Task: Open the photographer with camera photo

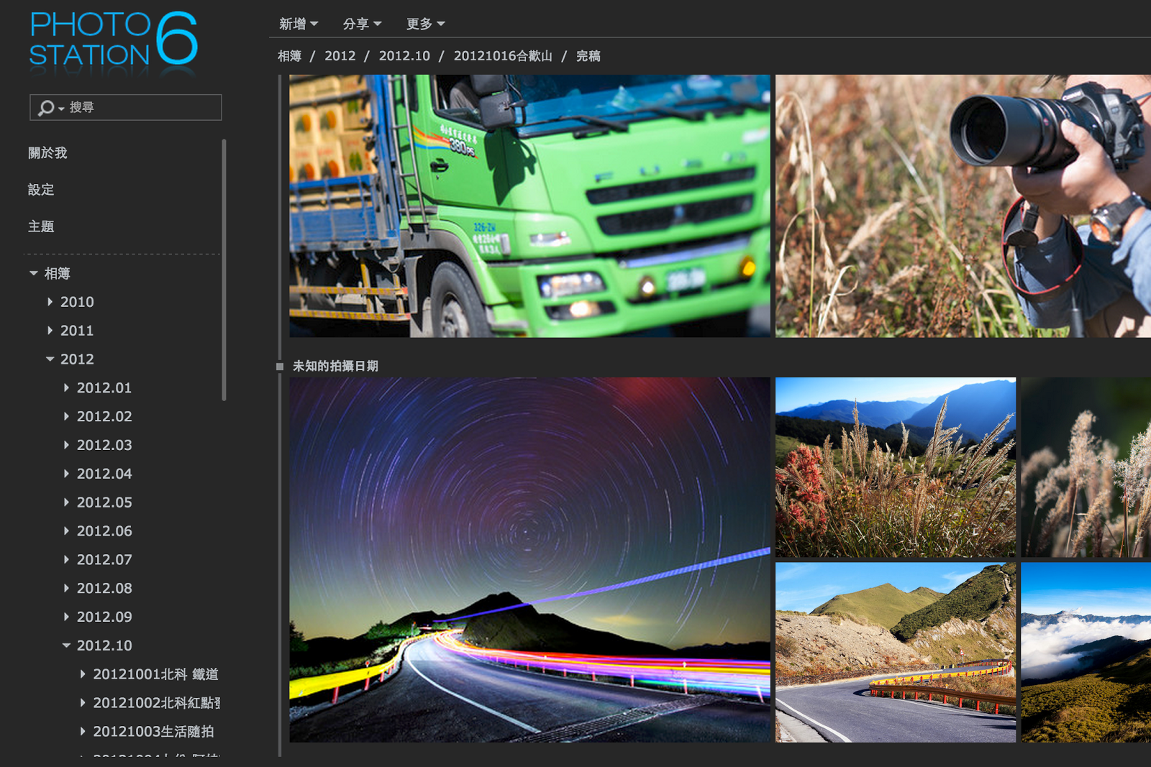Action: pyautogui.click(x=963, y=206)
